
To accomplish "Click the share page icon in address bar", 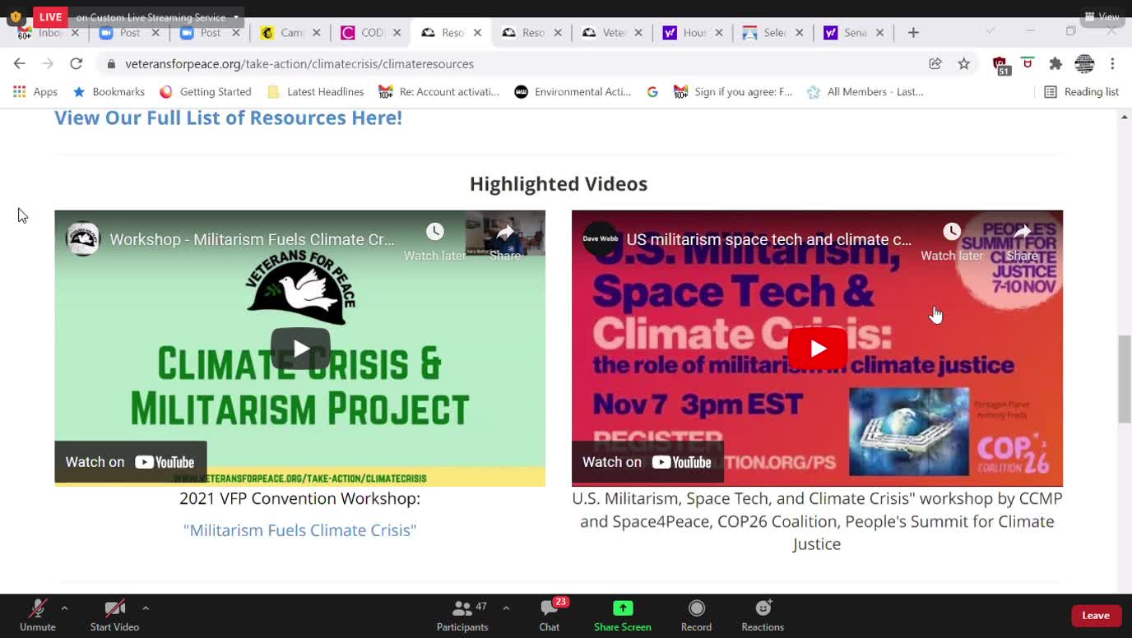I will [x=935, y=63].
